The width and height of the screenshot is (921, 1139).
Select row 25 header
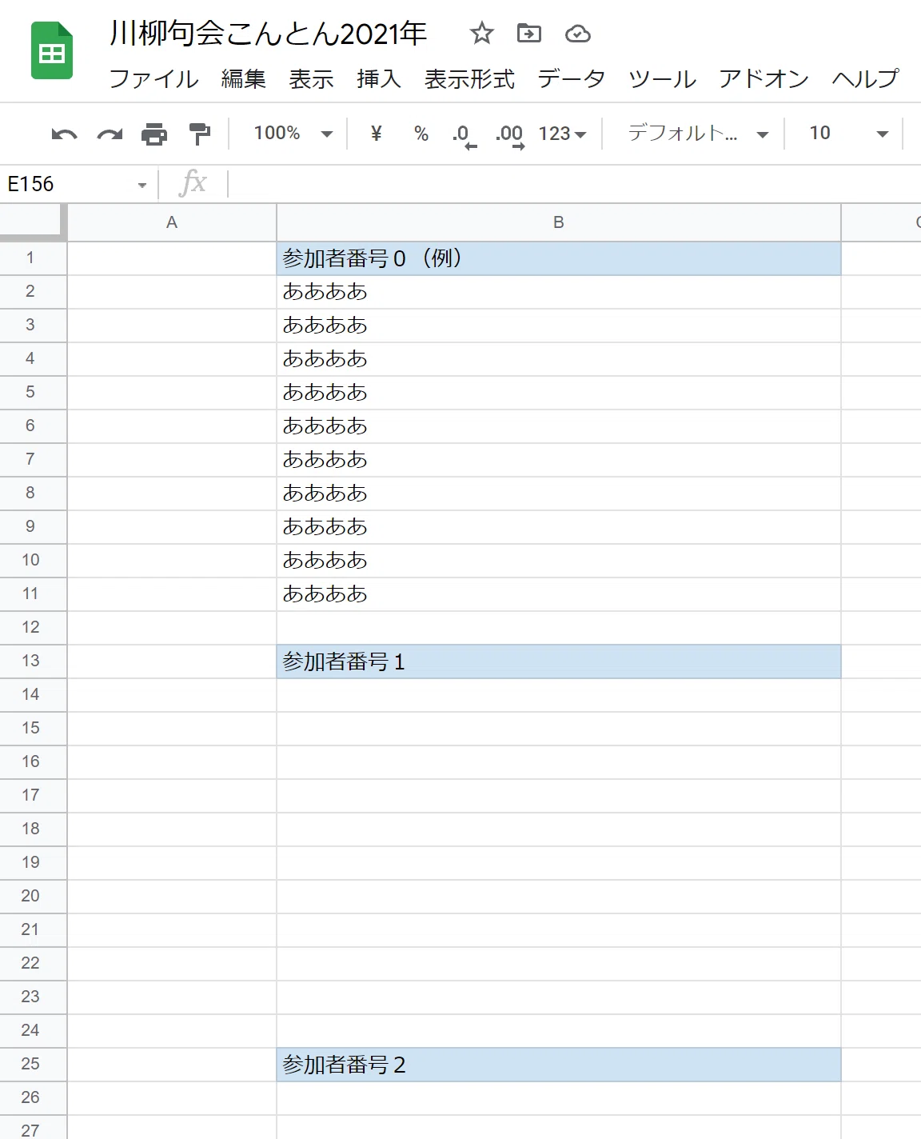point(33,1064)
